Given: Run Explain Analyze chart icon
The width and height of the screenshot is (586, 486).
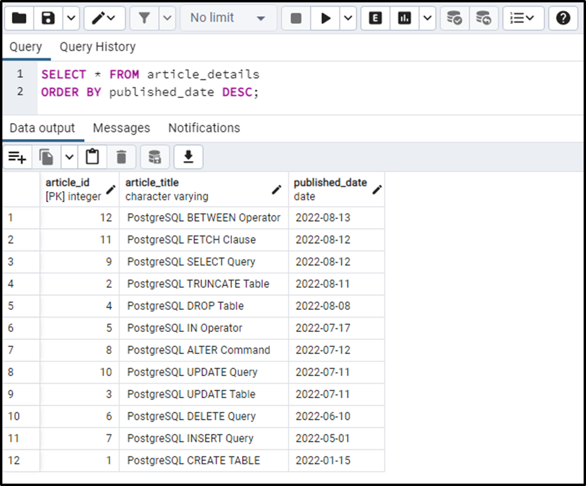Looking at the screenshot, I should pyautogui.click(x=404, y=17).
